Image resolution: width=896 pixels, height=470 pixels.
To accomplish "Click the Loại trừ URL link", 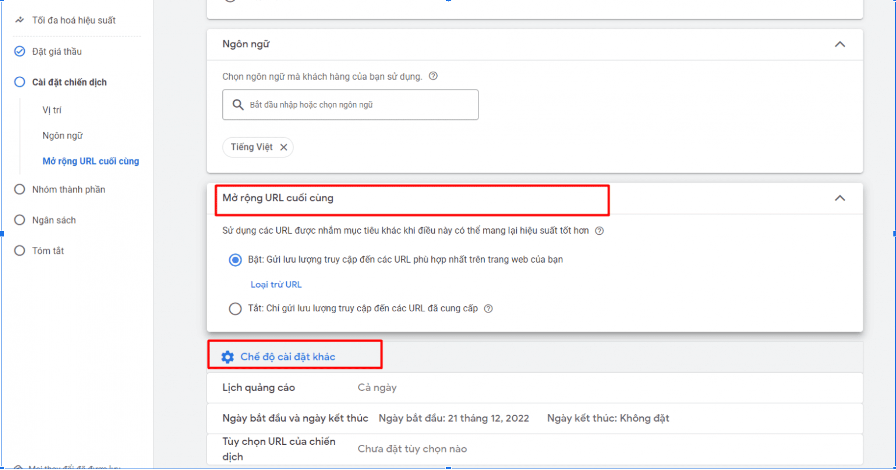I will pyautogui.click(x=276, y=284).
